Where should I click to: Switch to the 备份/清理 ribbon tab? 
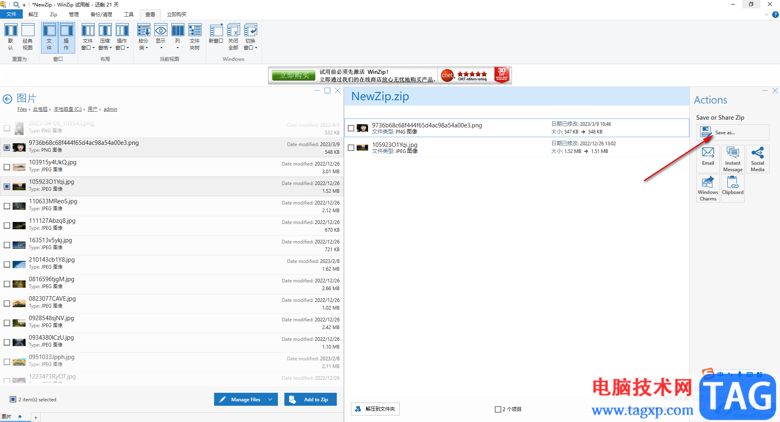[101, 14]
